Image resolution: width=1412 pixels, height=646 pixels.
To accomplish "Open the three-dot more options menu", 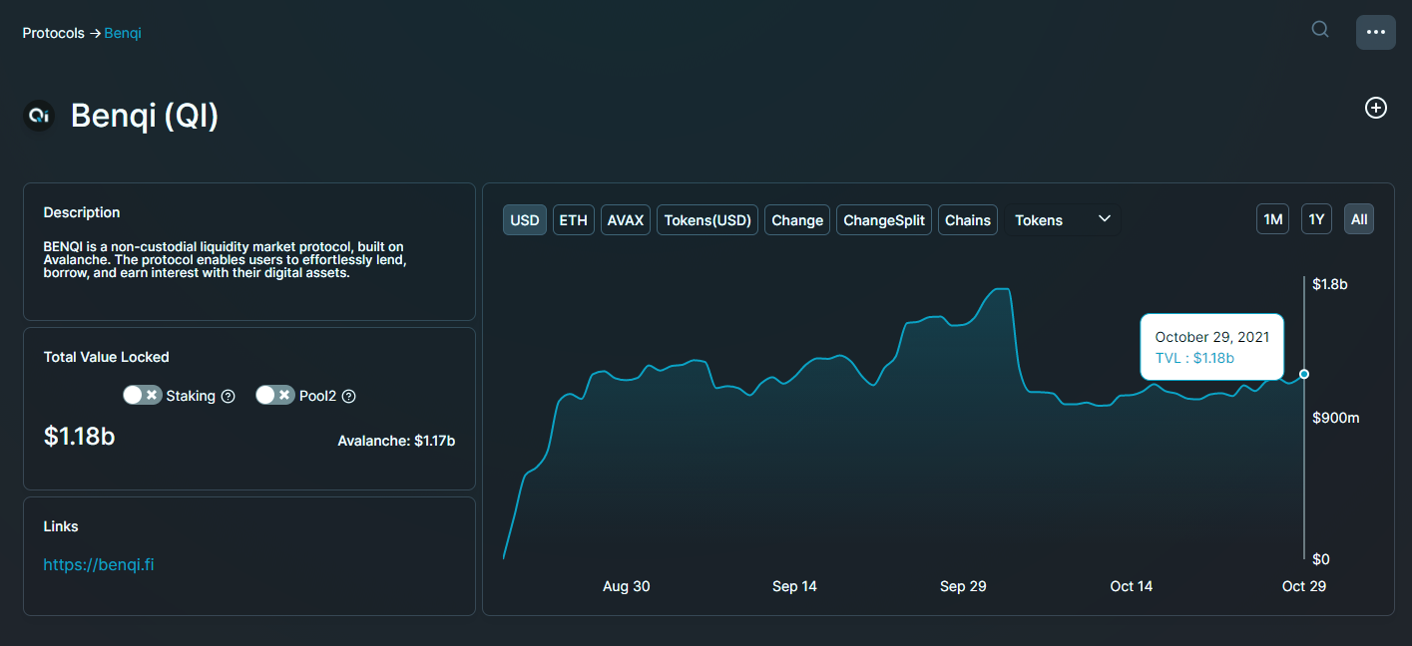I will click(1375, 32).
